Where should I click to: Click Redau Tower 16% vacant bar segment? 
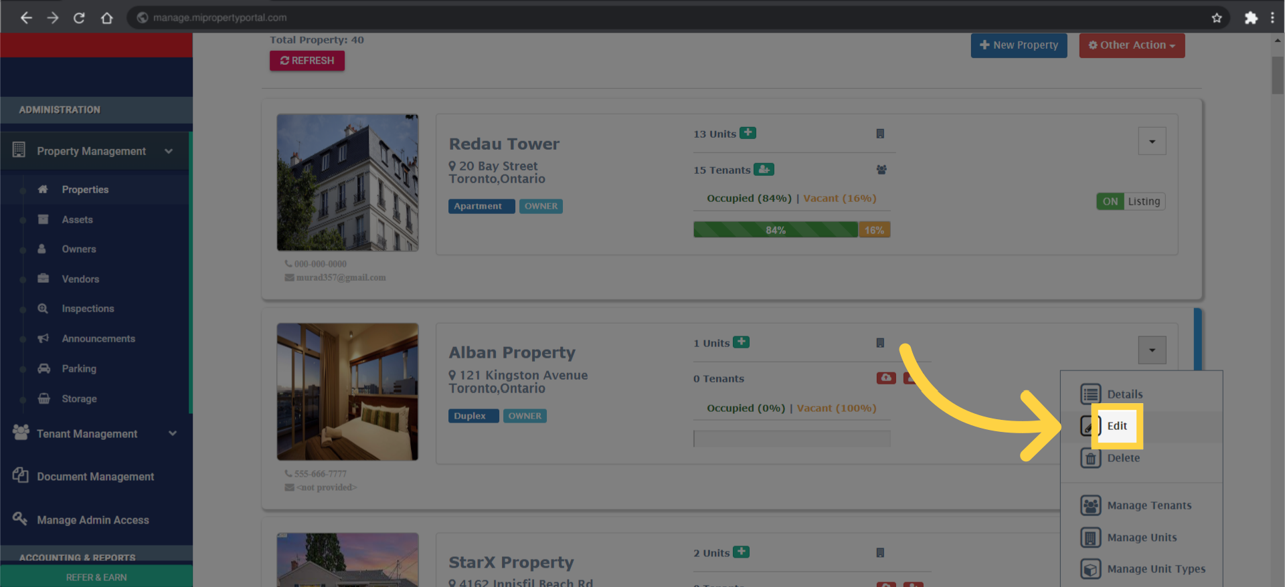[x=874, y=230]
